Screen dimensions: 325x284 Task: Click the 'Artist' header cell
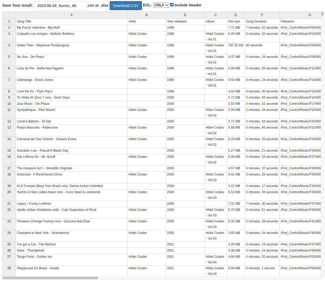(x=147, y=21)
